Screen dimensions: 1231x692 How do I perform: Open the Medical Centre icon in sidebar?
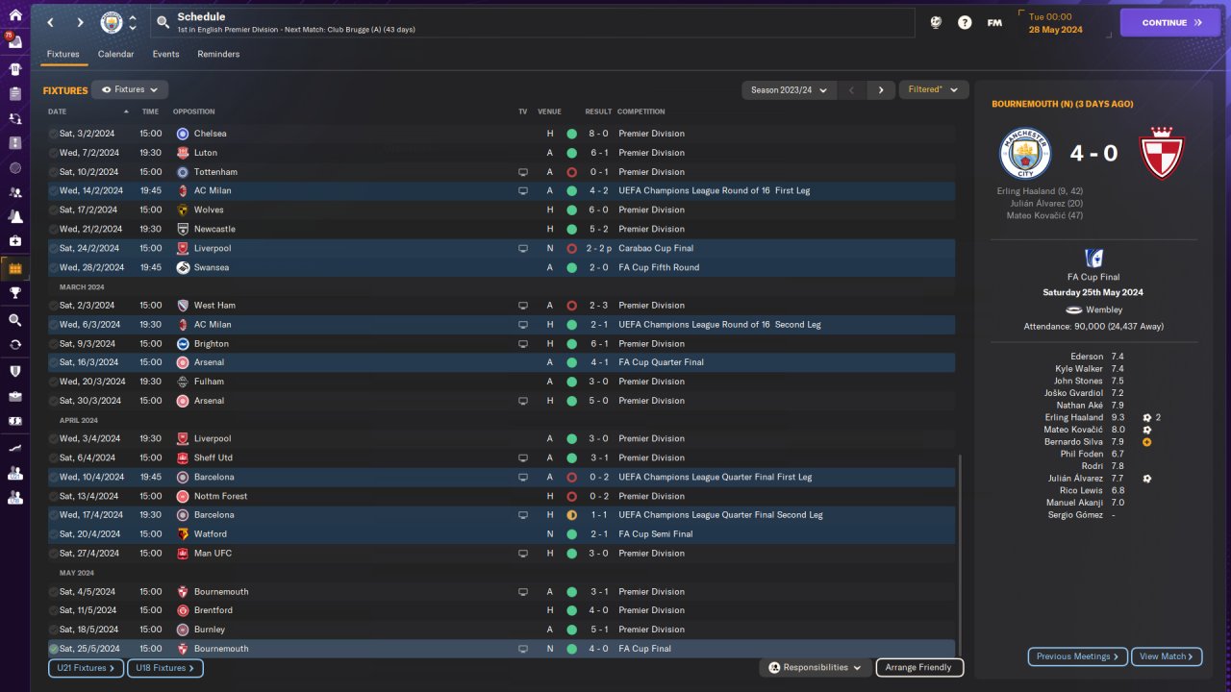pos(14,241)
